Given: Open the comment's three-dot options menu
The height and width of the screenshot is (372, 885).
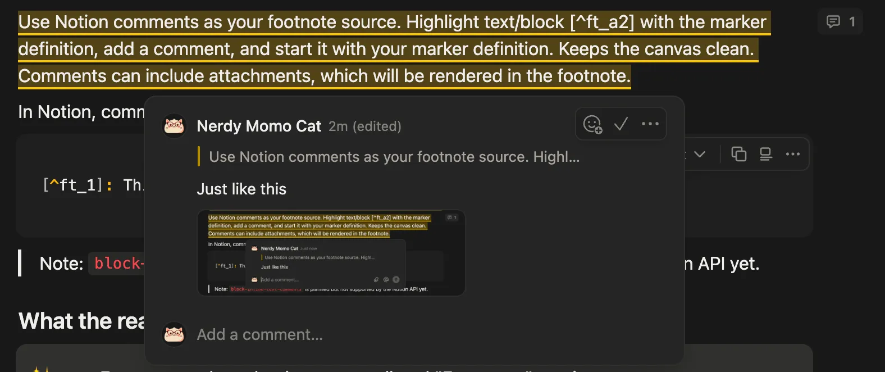Looking at the screenshot, I should [650, 124].
